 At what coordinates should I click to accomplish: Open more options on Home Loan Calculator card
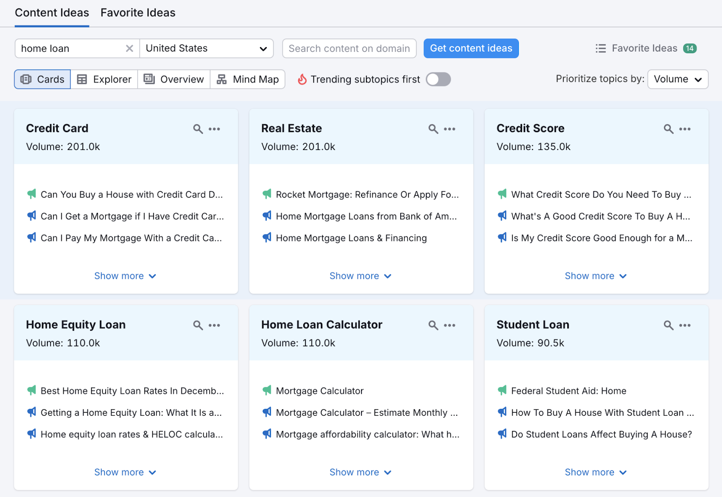click(x=449, y=325)
